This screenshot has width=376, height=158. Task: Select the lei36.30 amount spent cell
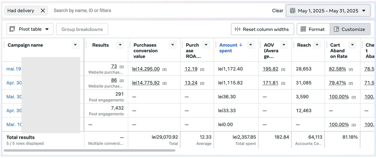click(236, 97)
